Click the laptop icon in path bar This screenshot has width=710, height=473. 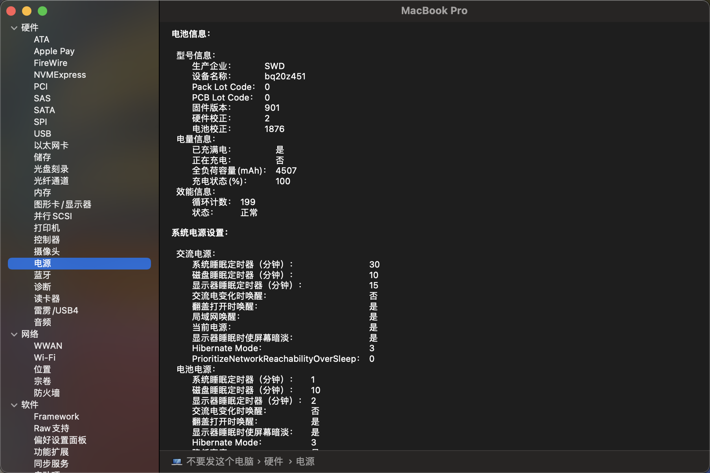tap(177, 462)
